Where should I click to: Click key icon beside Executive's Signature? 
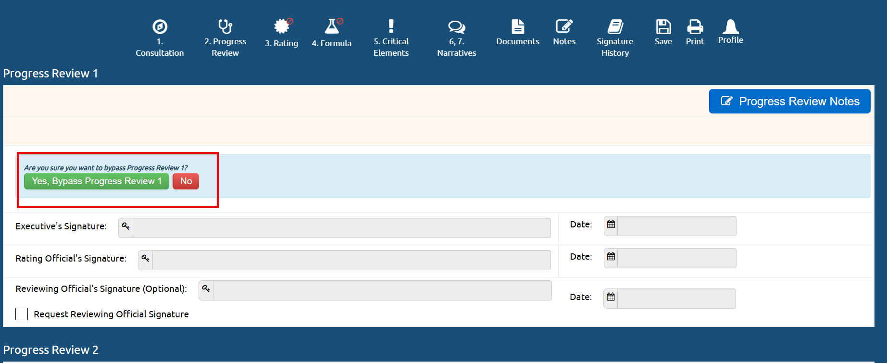(x=126, y=226)
